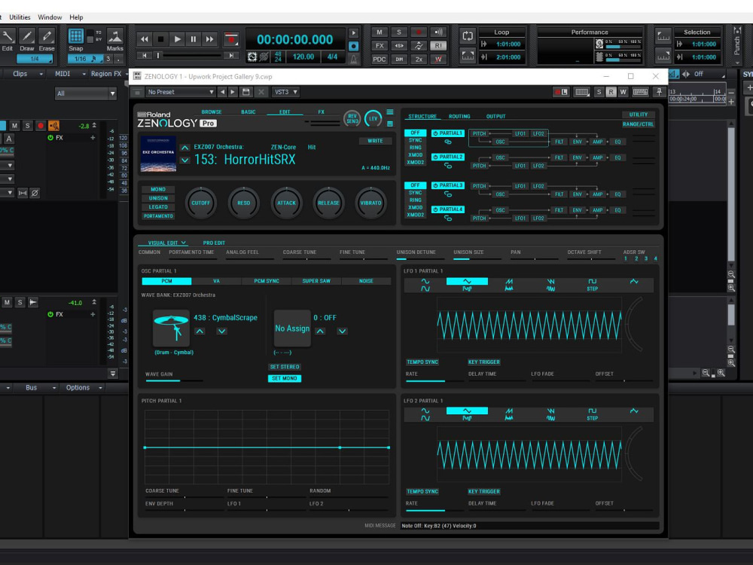Save preset with disk icon
753x565 pixels.
(x=246, y=92)
